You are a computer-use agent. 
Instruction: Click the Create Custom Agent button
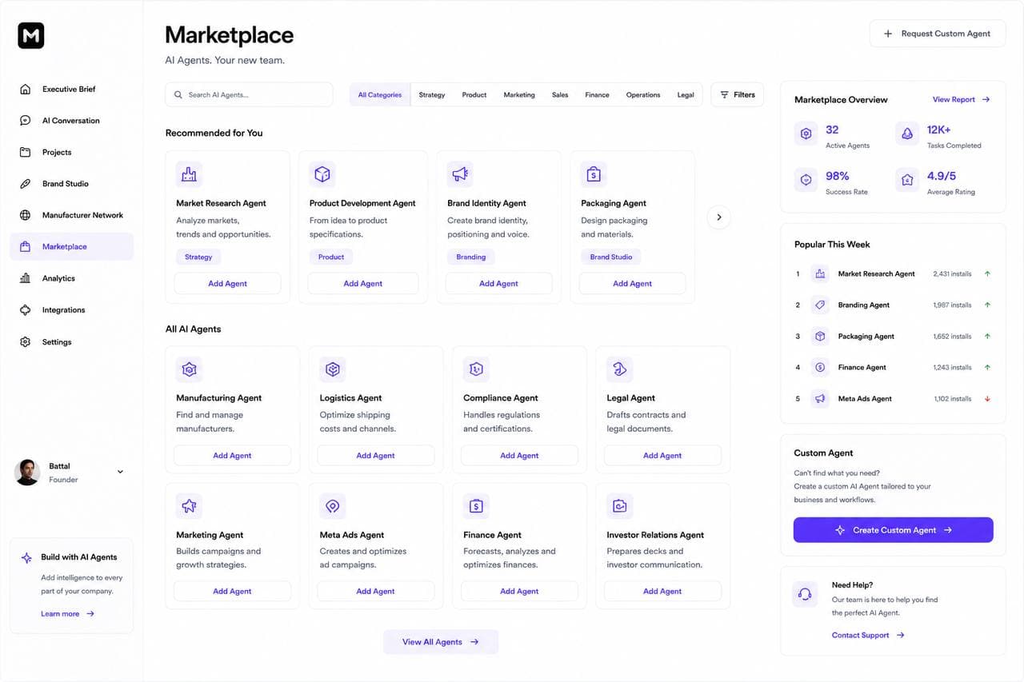(893, 530)
